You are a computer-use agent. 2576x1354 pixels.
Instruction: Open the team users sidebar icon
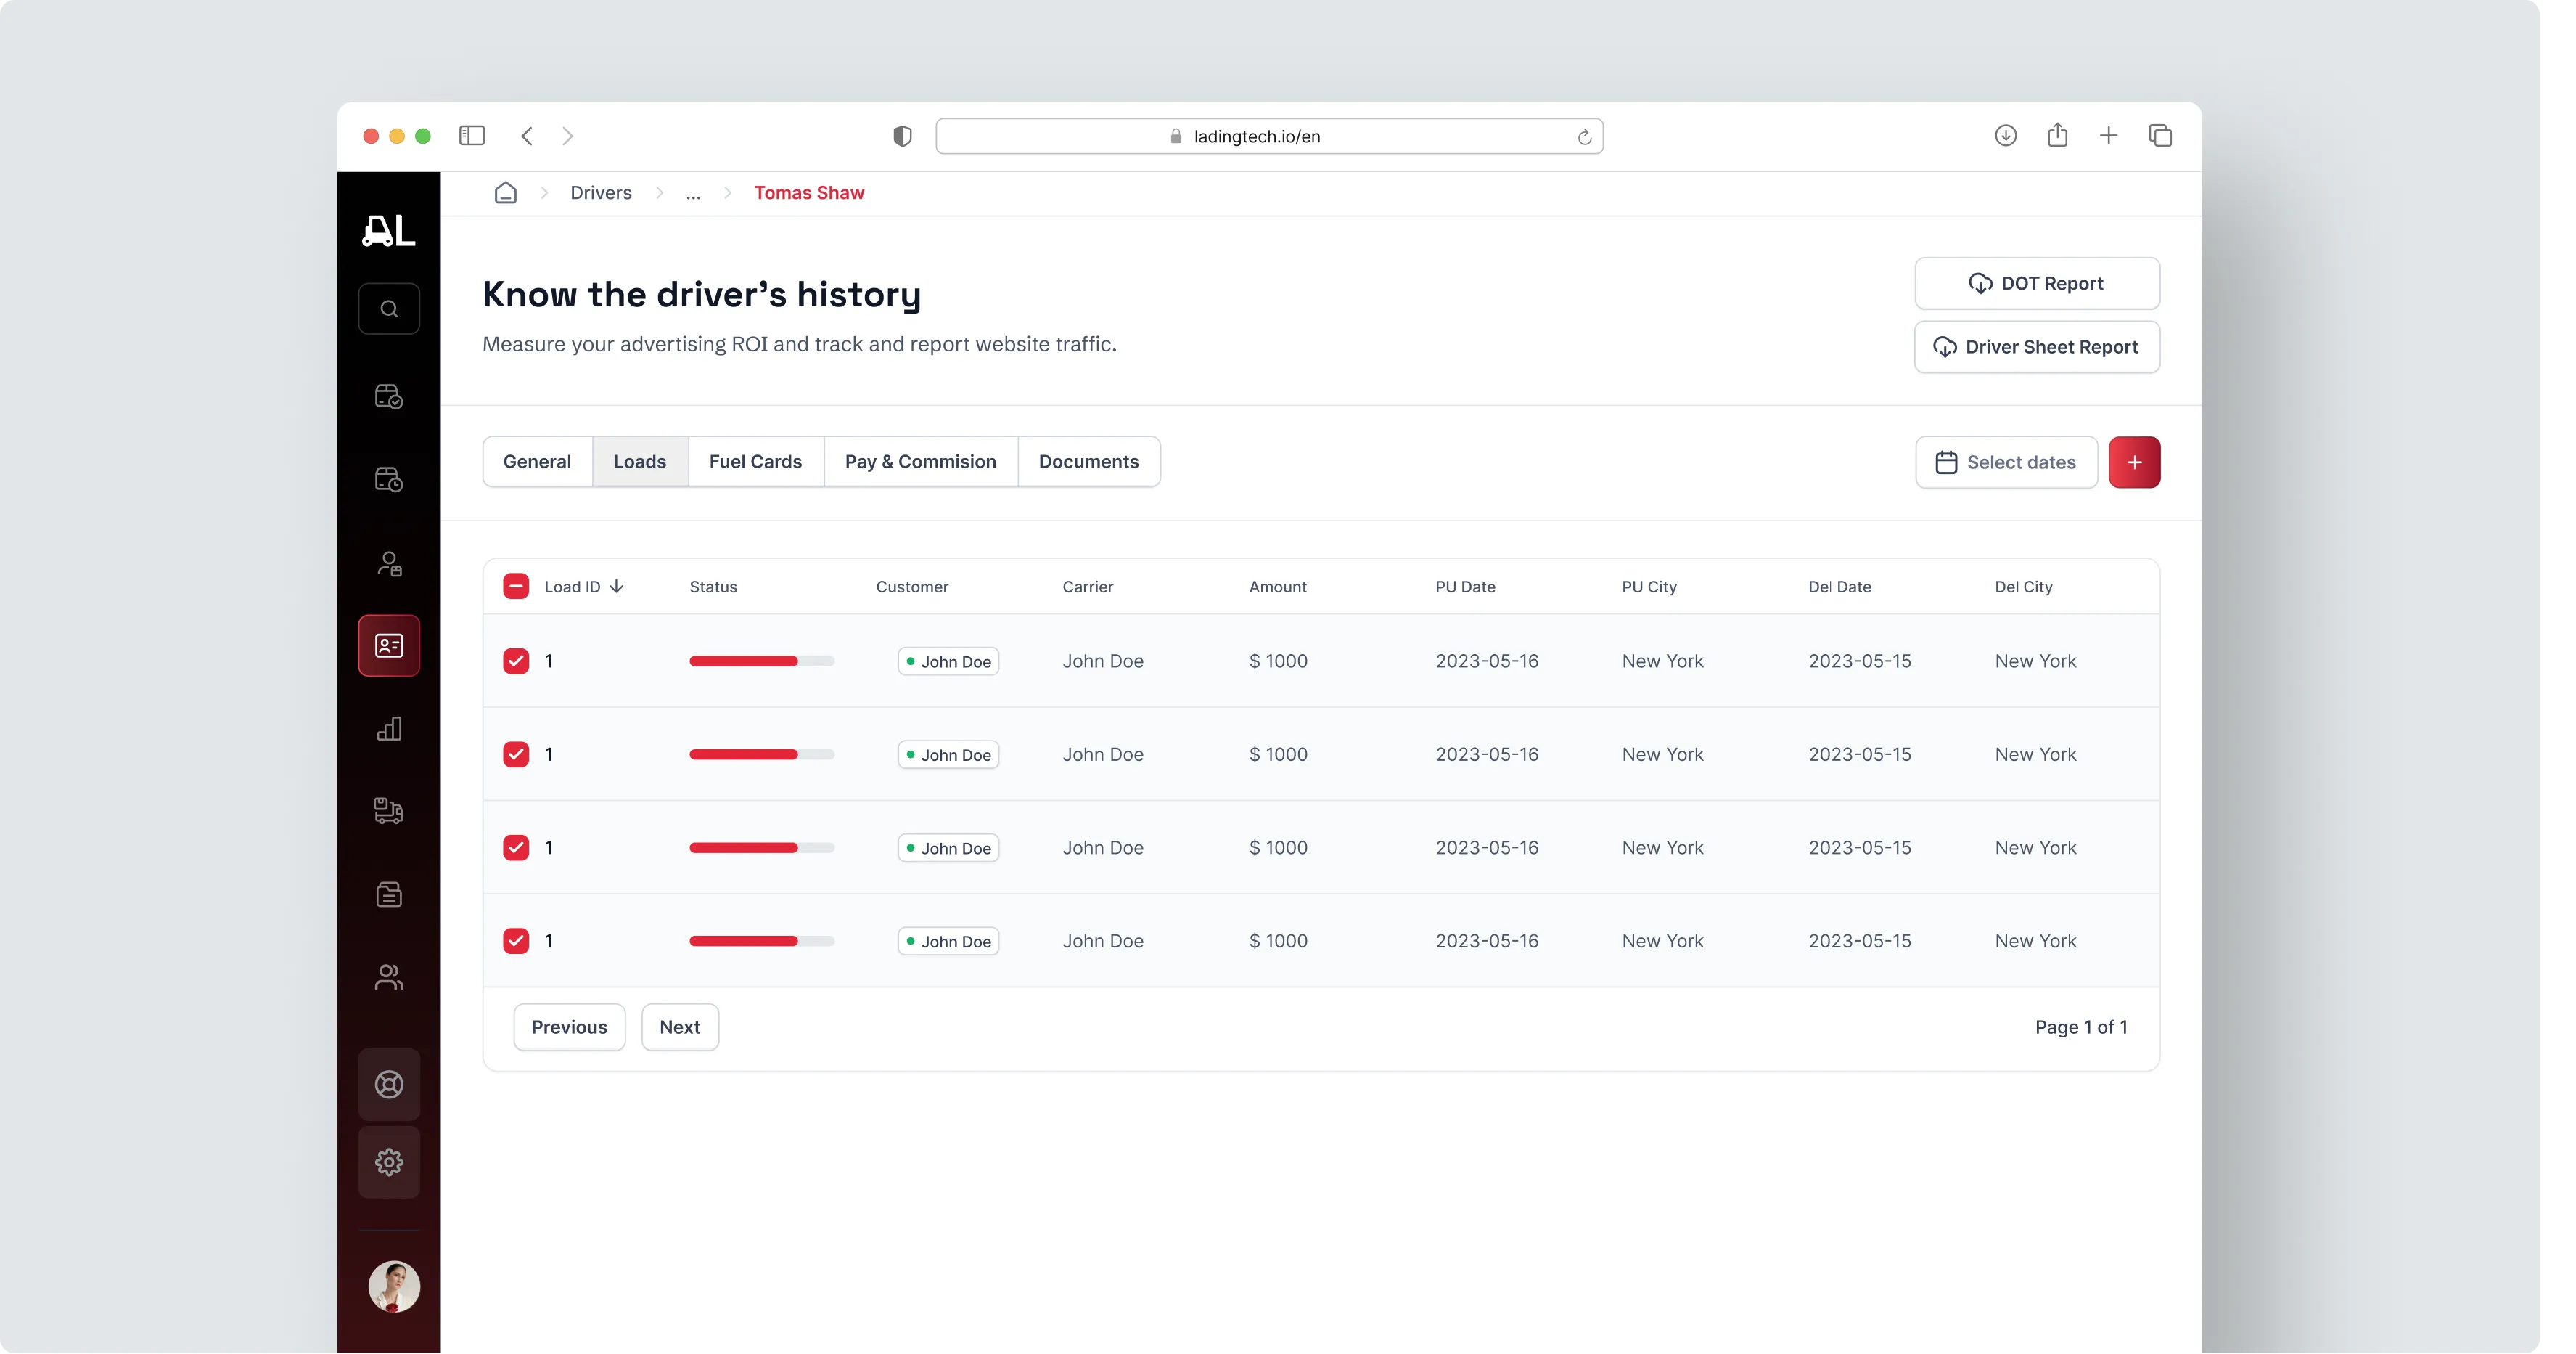click(x=389, y=976)
